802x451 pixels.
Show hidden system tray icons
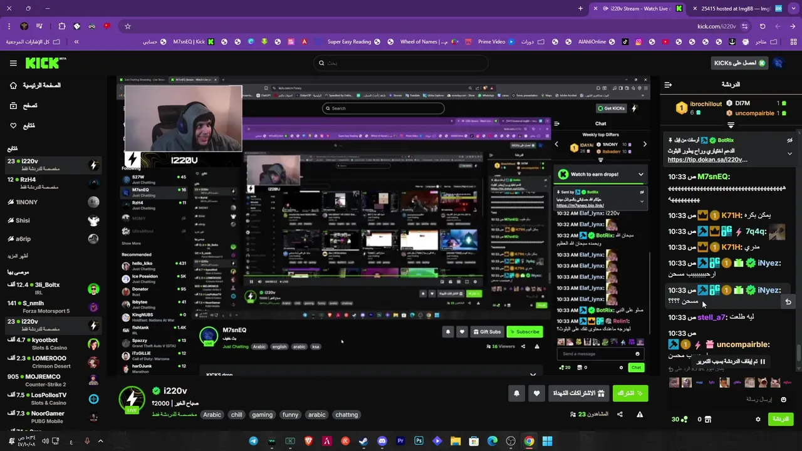100,441
